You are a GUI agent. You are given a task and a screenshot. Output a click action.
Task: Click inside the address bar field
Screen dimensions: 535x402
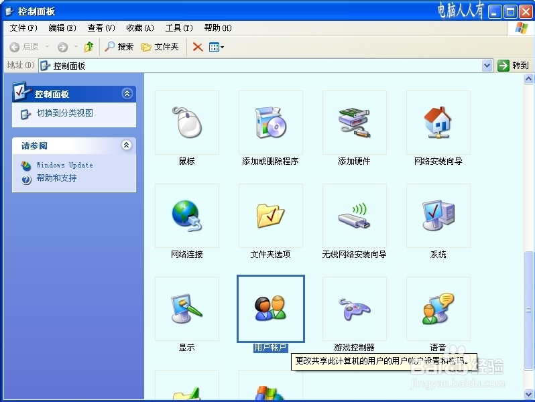pyautogui.click(x=265, y=66)
